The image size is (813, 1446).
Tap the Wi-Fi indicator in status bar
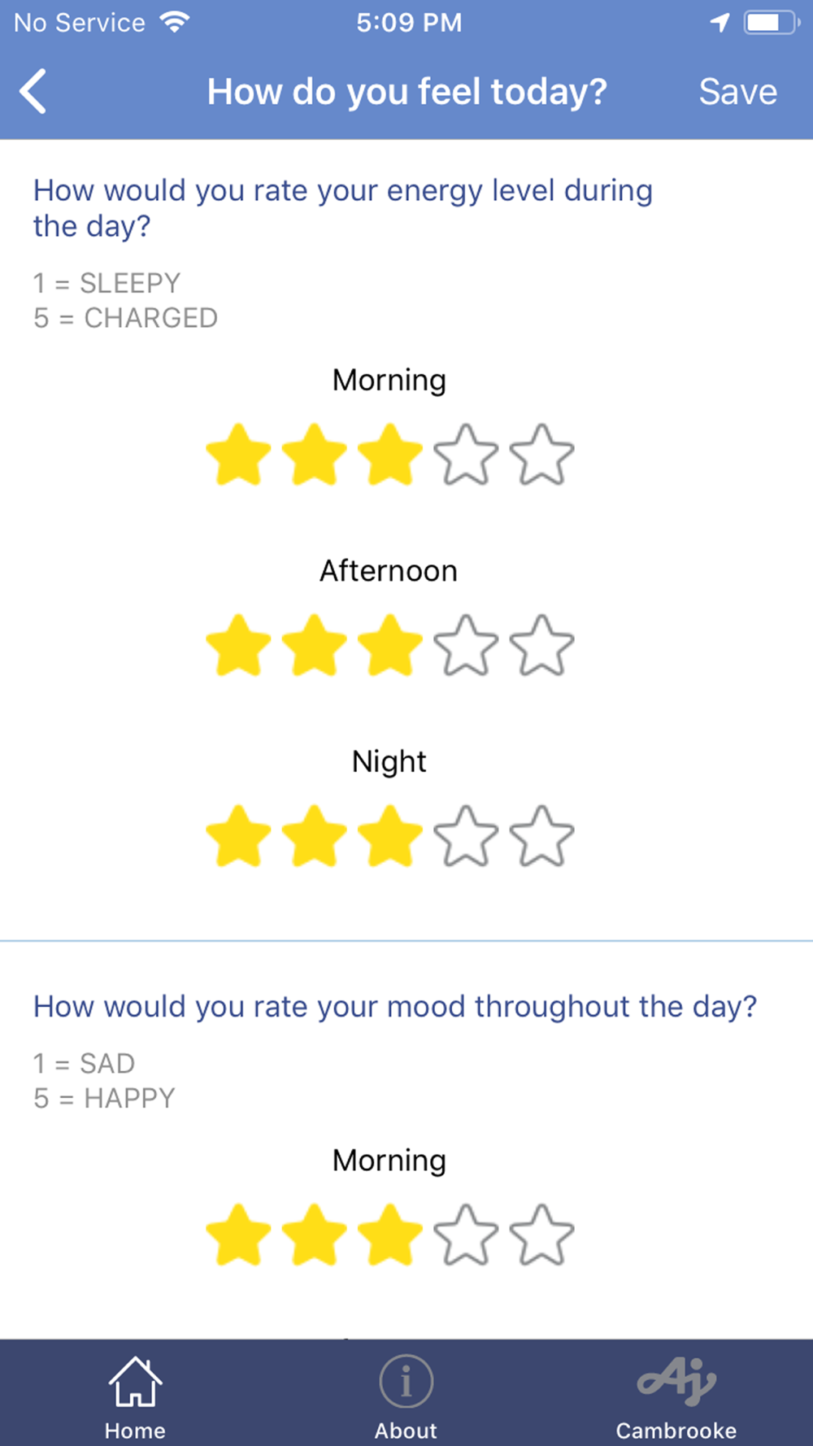[174, 22]
